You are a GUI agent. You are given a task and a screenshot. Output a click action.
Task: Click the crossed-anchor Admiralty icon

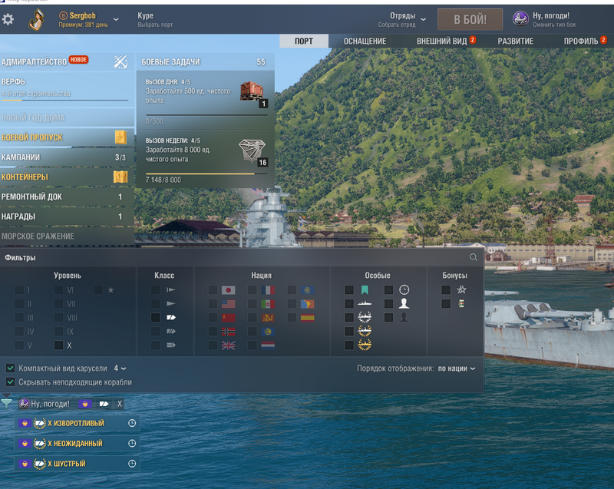point(120,62)
